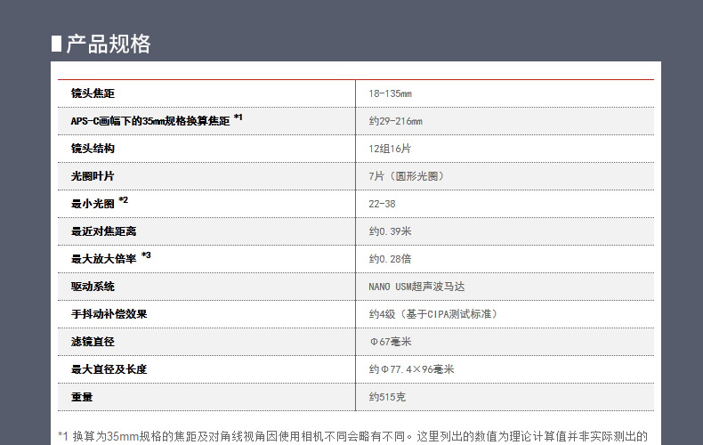This screenshot has width=703, height=445.
Task: Click the 约515克 weight value
Action: pyautogui.click(x=387, y=397)
